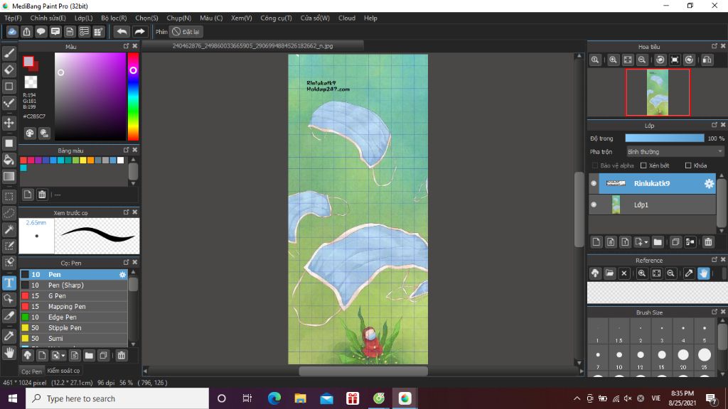
Task: Select the Lớp1 layer
Action: pyautogui.click(x=653, y=204)
